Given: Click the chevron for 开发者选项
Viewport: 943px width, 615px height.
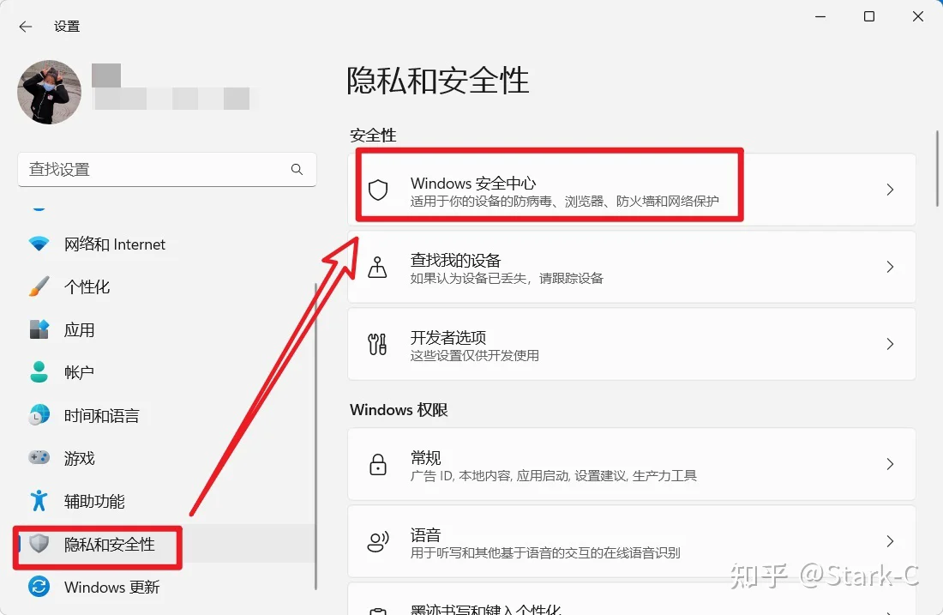Looking at the screenshot, I should click(x=890, y=344).
